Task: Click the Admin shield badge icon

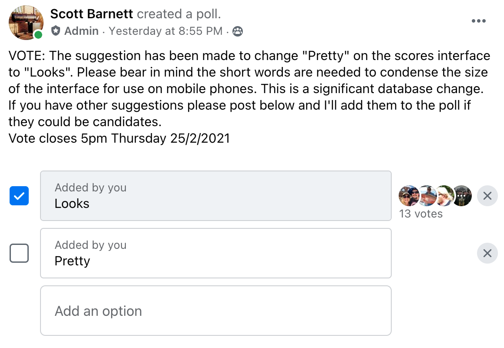Action: pos(56,31)
